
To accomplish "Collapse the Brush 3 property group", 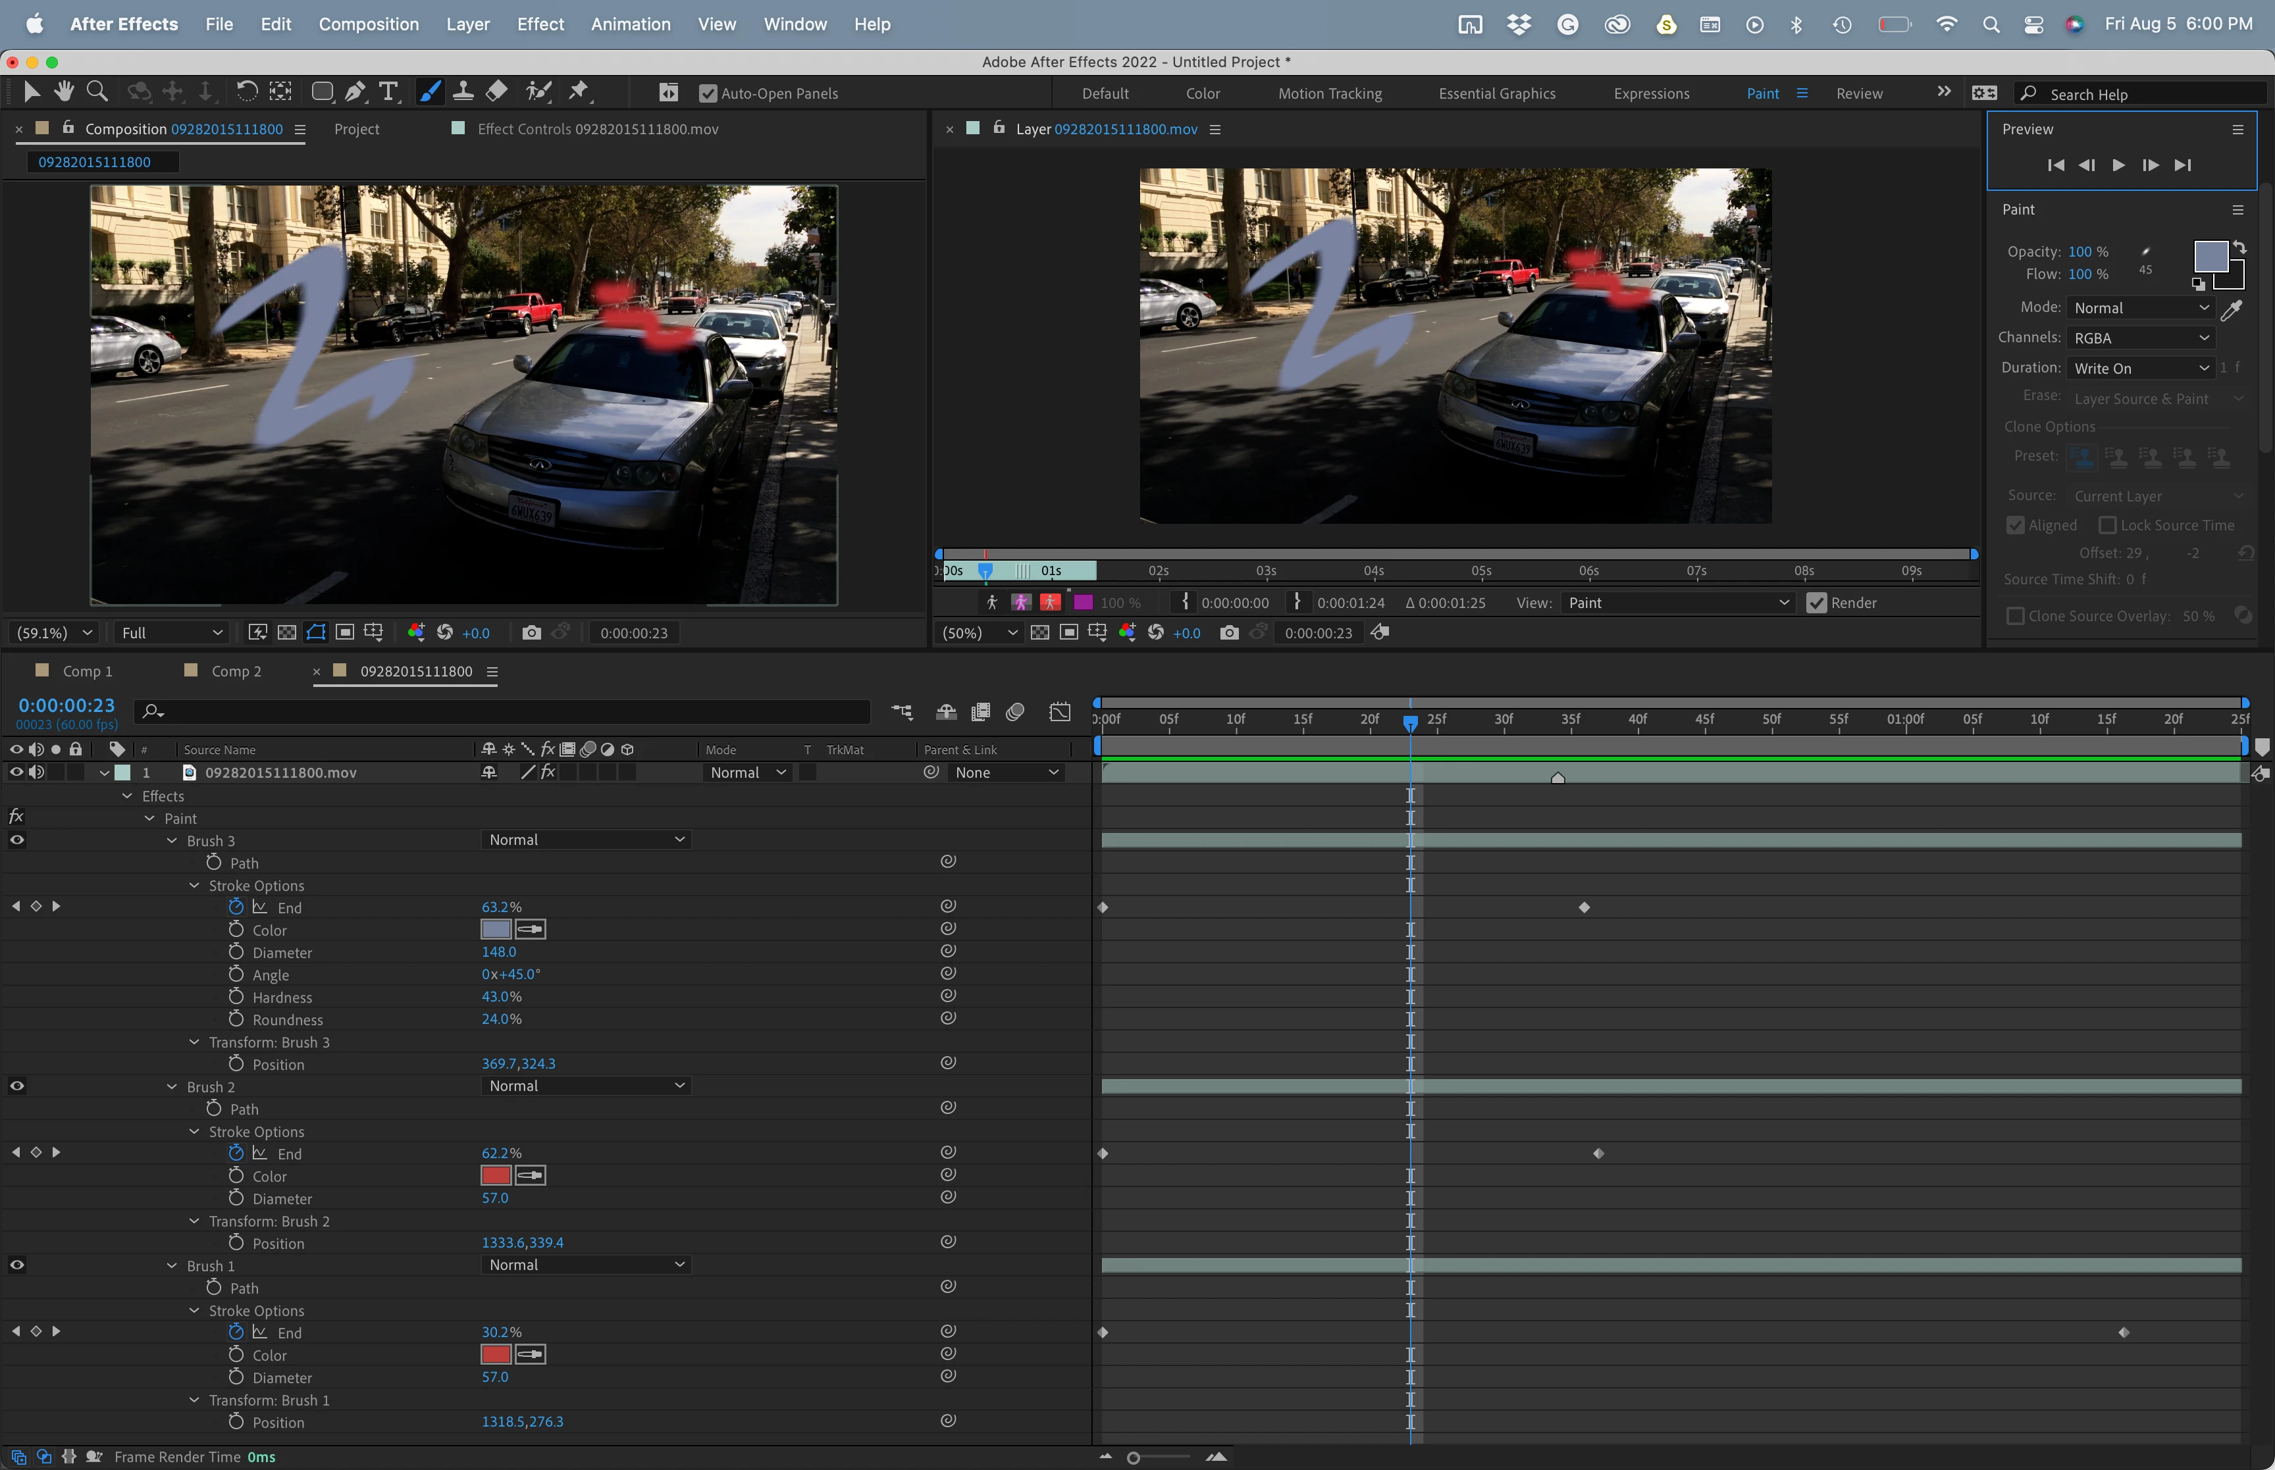I will (x=172, y=841).
